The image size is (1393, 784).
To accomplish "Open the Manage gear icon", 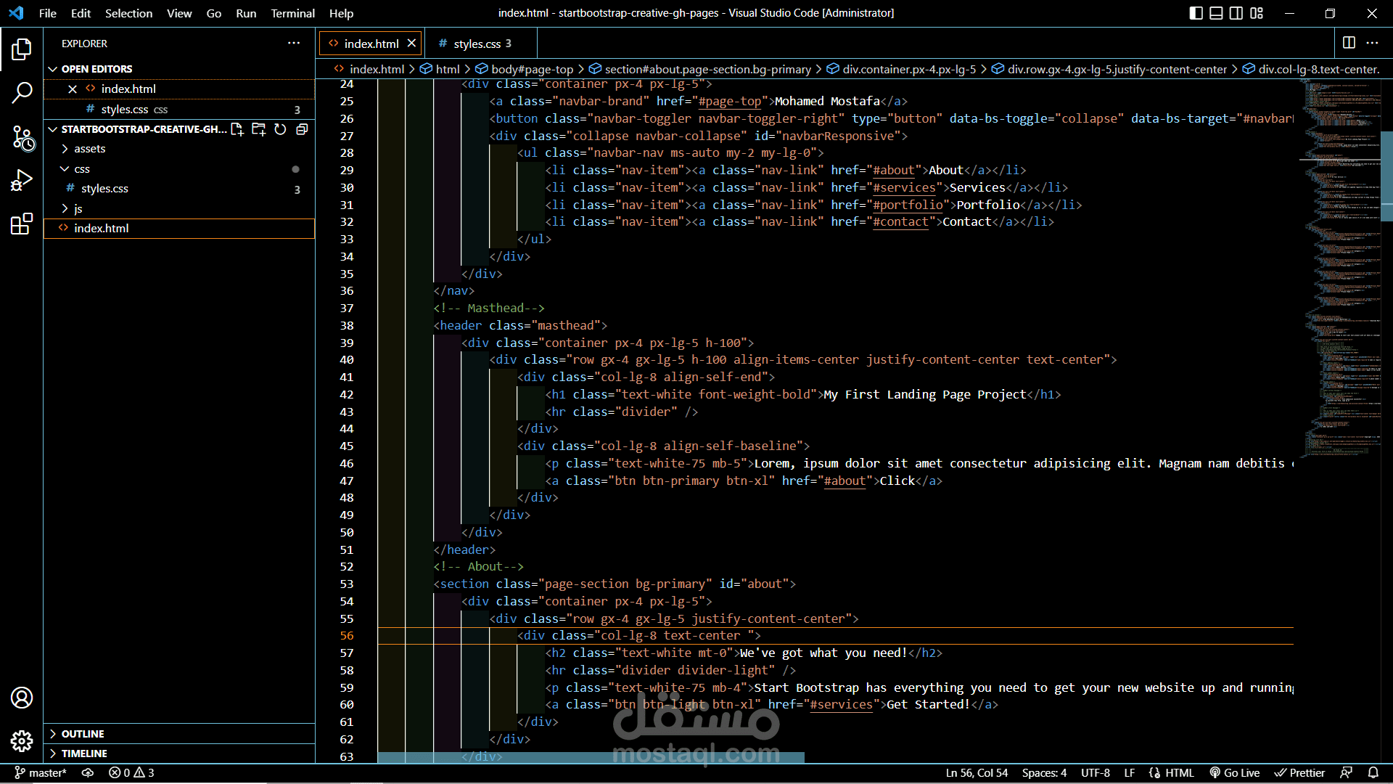I will [x=22, y=741].
